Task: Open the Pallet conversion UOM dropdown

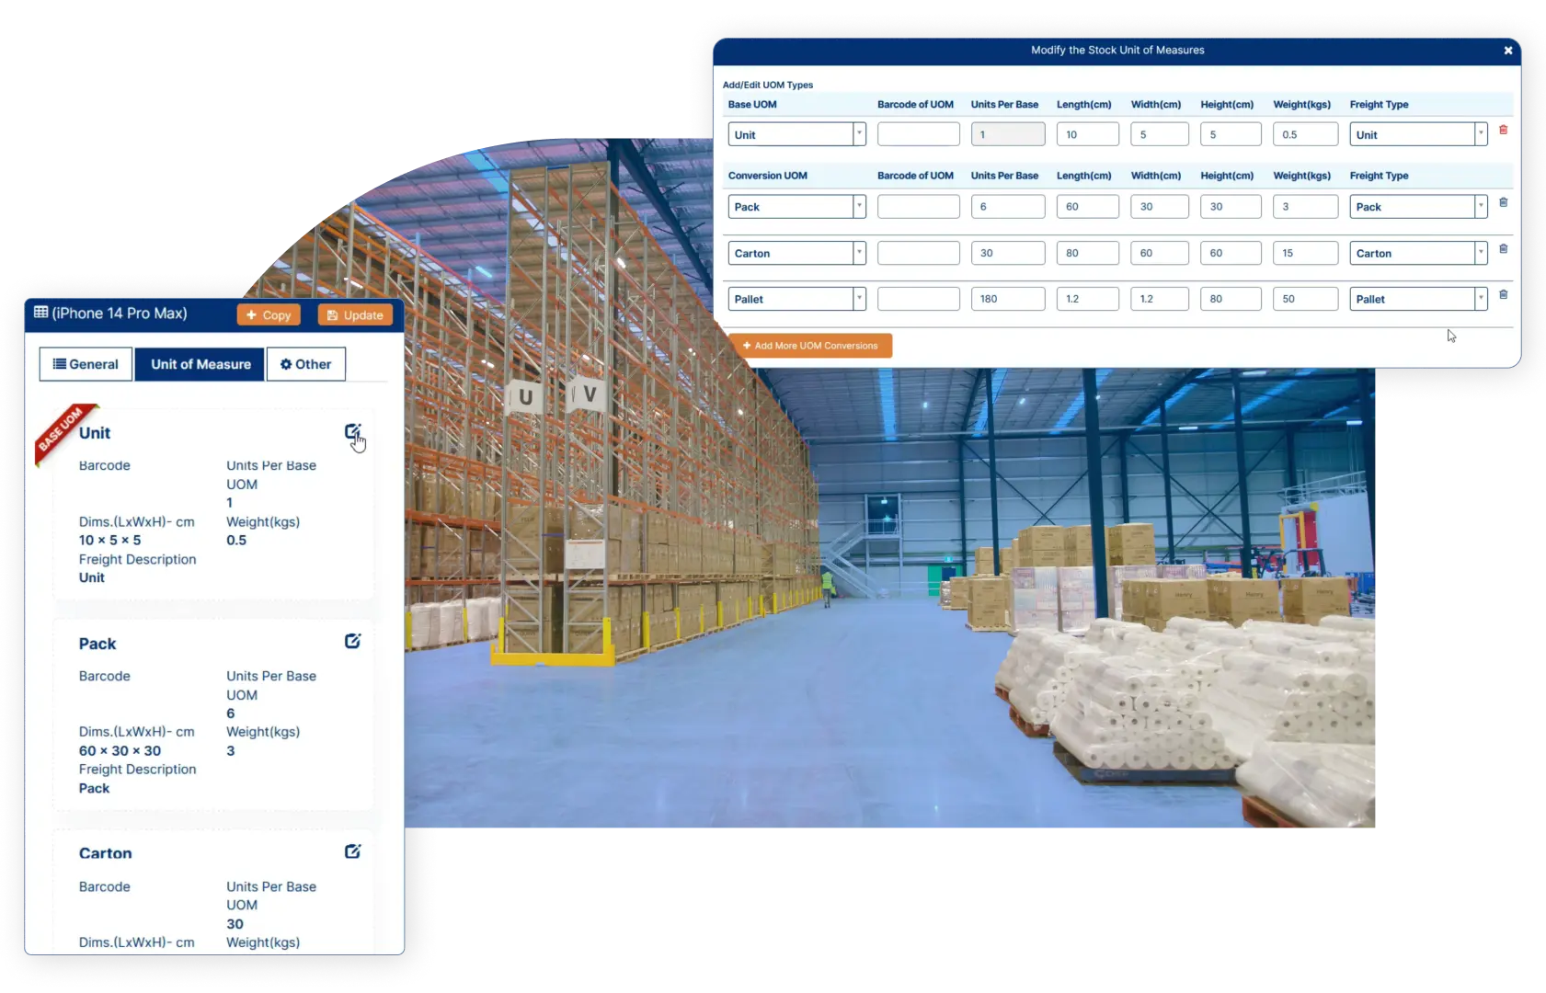Action: 857,298
